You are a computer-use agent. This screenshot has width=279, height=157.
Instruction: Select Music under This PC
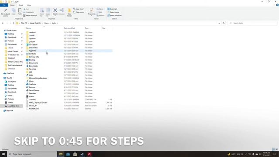(10, 96)
